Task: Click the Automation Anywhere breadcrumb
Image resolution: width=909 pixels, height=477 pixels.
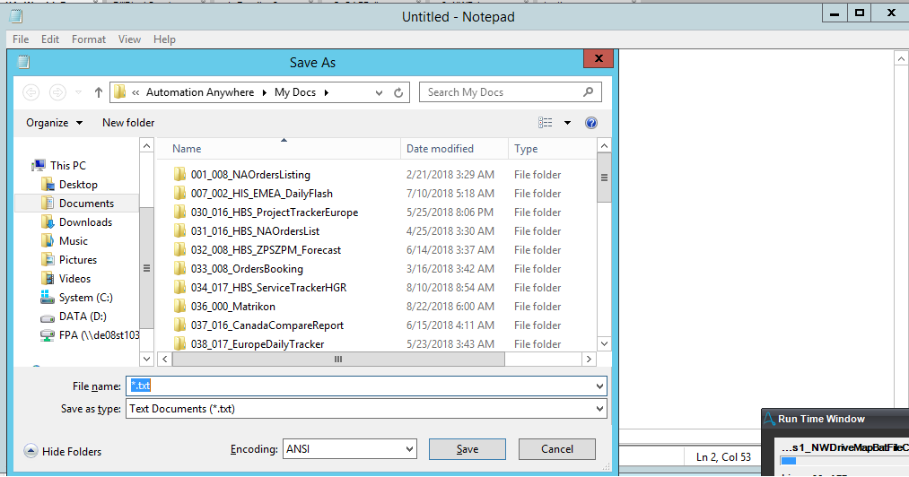Action: point(200,92)
